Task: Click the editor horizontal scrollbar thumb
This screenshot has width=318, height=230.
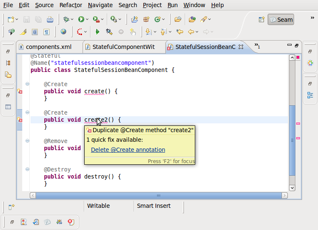Action: click(x=158, y=195)
